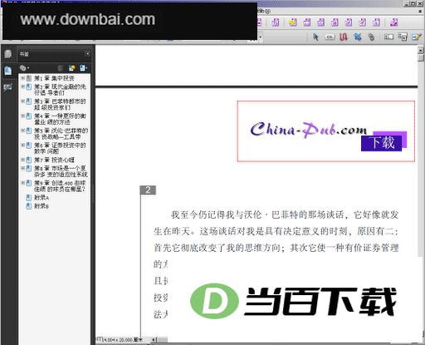
Task: Expand the 第9章 bookmark node
Action: point(23,183)
